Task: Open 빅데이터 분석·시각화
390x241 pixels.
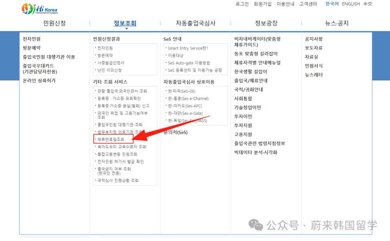Action: pyautogui.click(x=256, y=153)
